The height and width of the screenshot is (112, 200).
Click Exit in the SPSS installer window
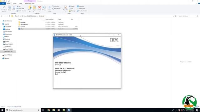[56, 74]
